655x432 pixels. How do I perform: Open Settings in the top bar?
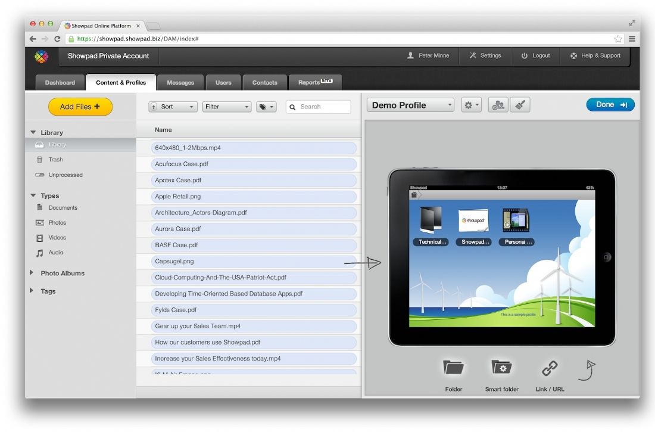tap(485, 55)
